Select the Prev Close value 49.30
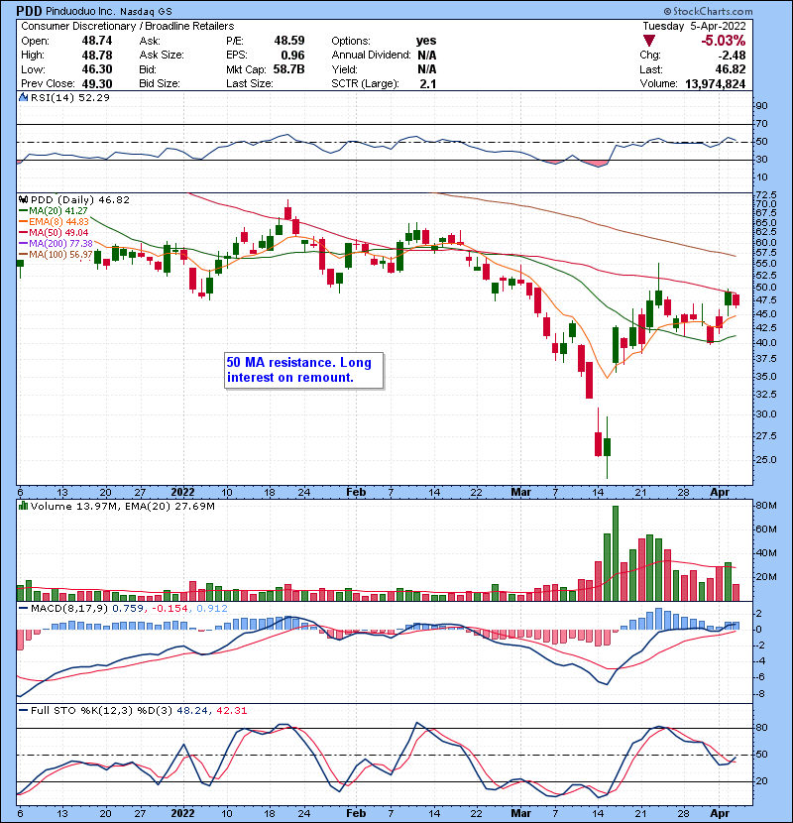Screen dimensions: 793x823 click(96, 84)
